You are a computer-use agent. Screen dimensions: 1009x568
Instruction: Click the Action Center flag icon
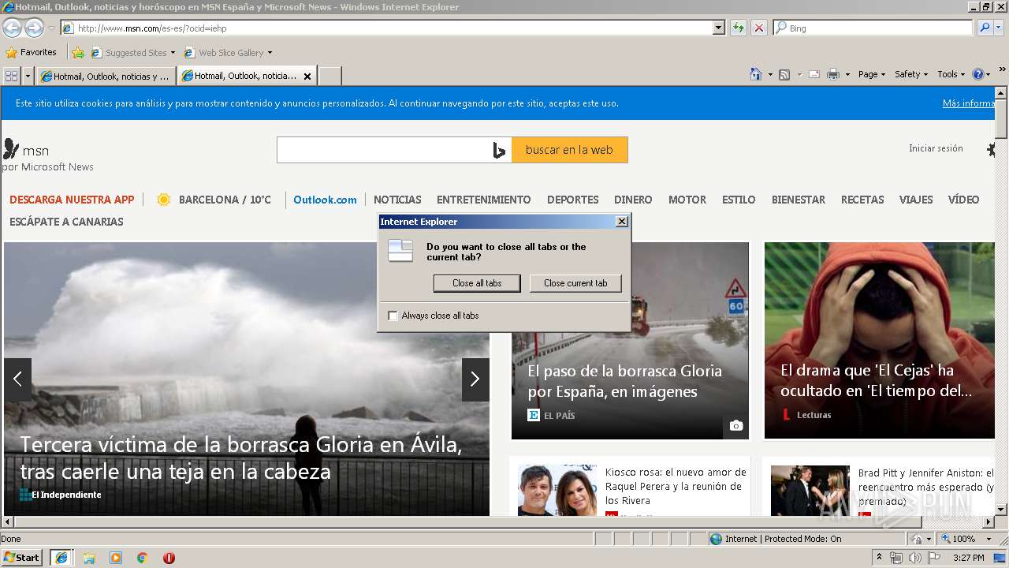(x=934, y=558)
